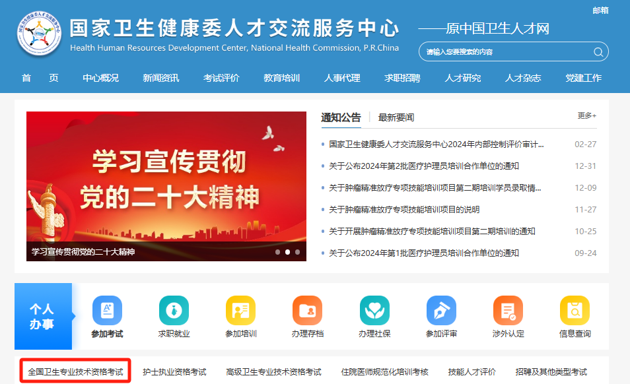Open the 考试评价 menu
This screenshot has height=384, width=630.
coord(221,78)
